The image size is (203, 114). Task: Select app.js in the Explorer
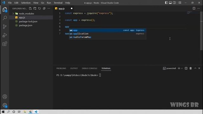[x=31, y=17]
